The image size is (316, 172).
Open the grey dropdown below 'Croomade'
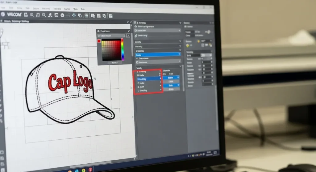pos(158,62)
